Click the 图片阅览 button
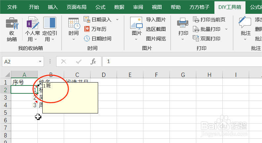The image size is (262, 143). click(156, 38)
